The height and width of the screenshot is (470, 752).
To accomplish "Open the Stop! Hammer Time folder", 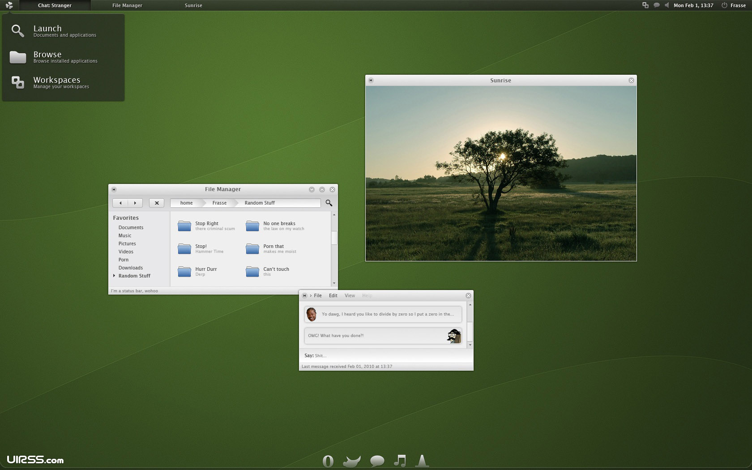I will click(x=201, y=248).
